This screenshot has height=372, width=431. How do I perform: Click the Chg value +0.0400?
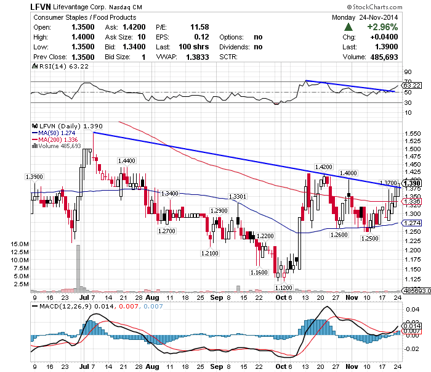click(384, 37)
